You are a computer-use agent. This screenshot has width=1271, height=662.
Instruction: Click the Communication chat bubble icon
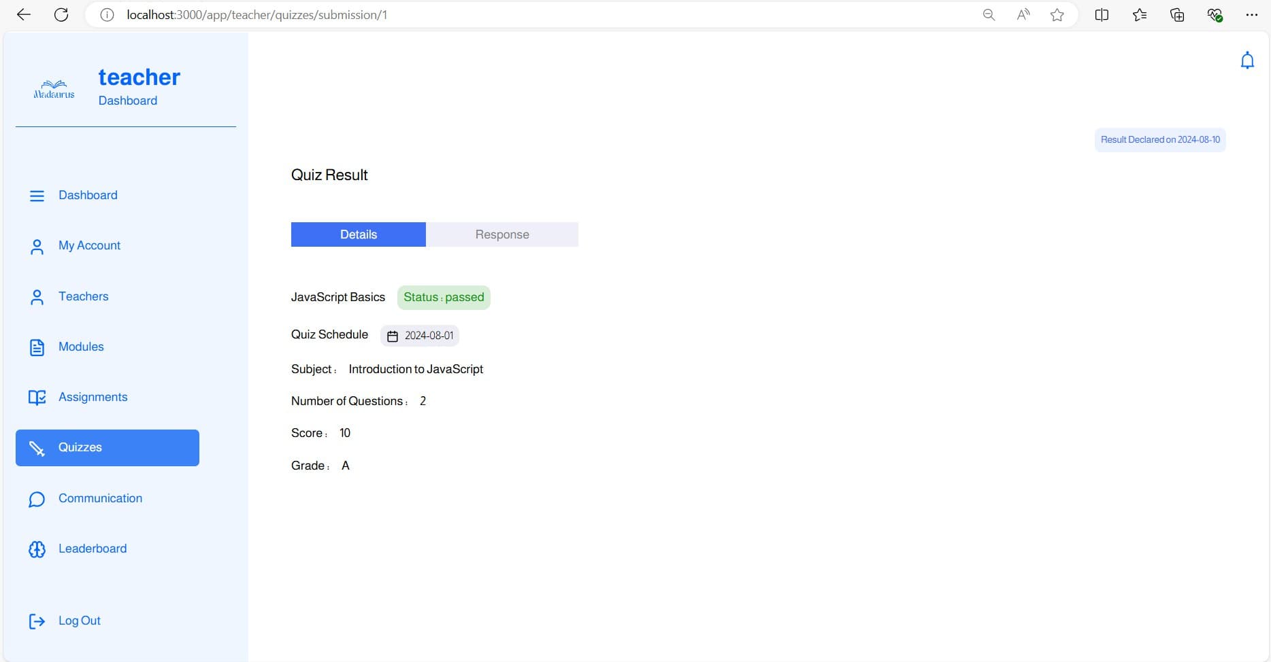coord(37,499)
